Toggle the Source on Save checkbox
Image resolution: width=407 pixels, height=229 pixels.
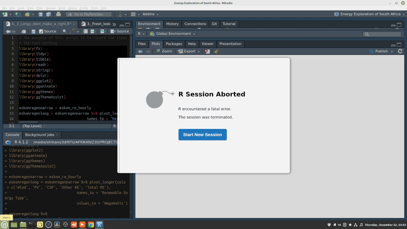(41, 31)
